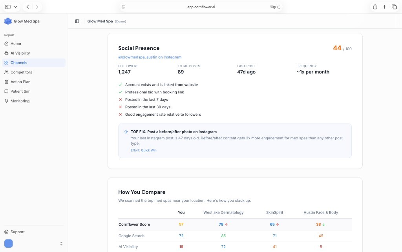This screenshot has width=402, height=252.
Task: Open the chevron dropdown next to the sidebar button
Action: pos(16,7)
